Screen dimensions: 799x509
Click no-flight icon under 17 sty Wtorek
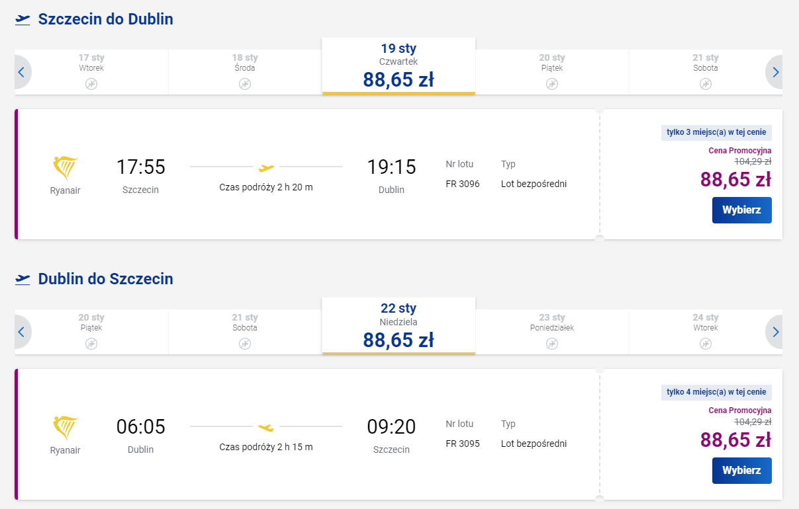91,84
